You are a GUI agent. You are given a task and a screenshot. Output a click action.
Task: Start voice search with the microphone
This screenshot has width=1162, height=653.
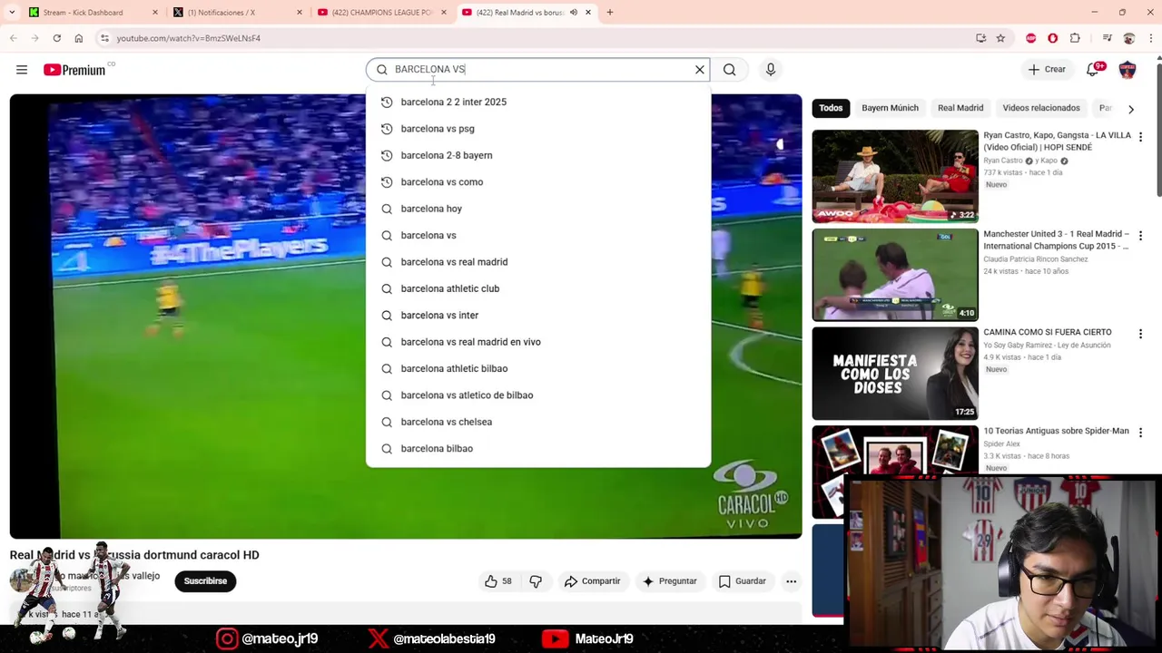click(771, 70)
